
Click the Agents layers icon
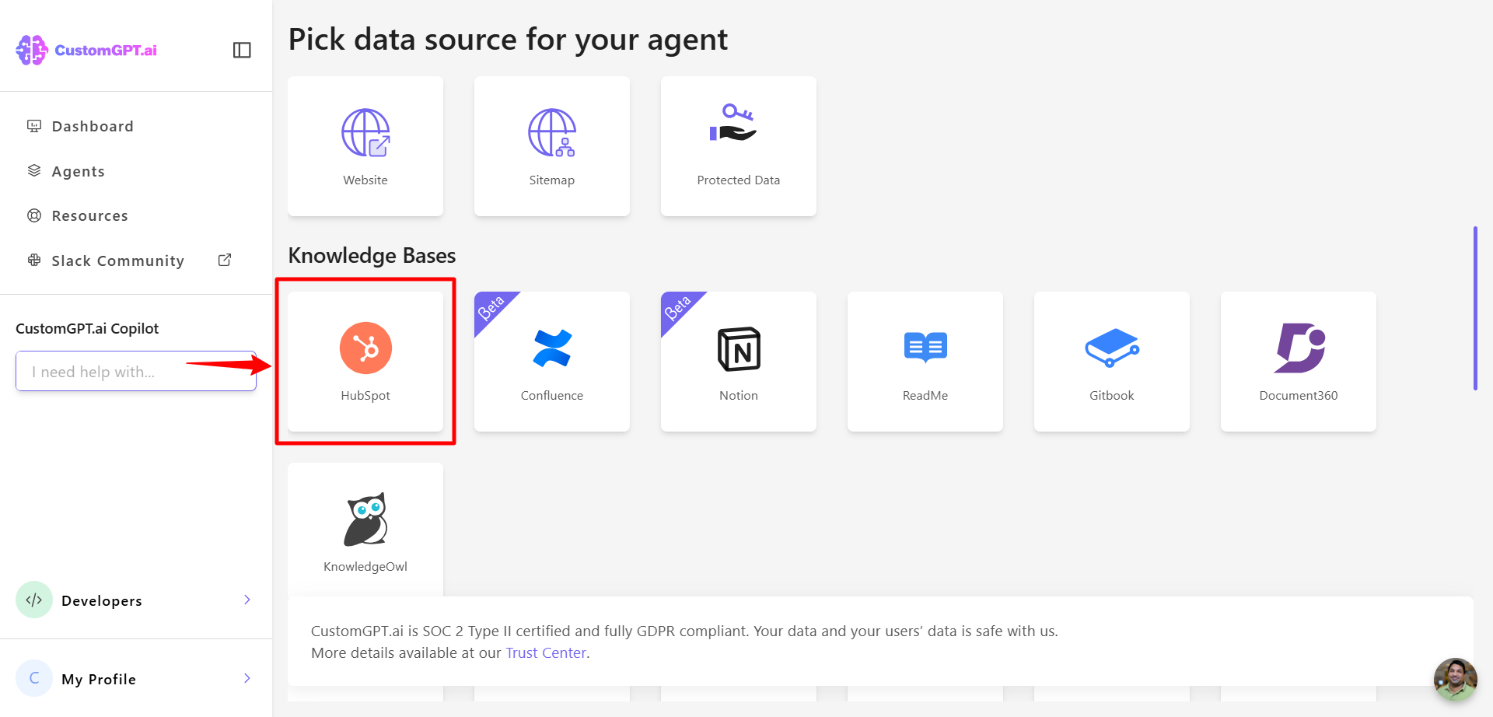point(34,170)
